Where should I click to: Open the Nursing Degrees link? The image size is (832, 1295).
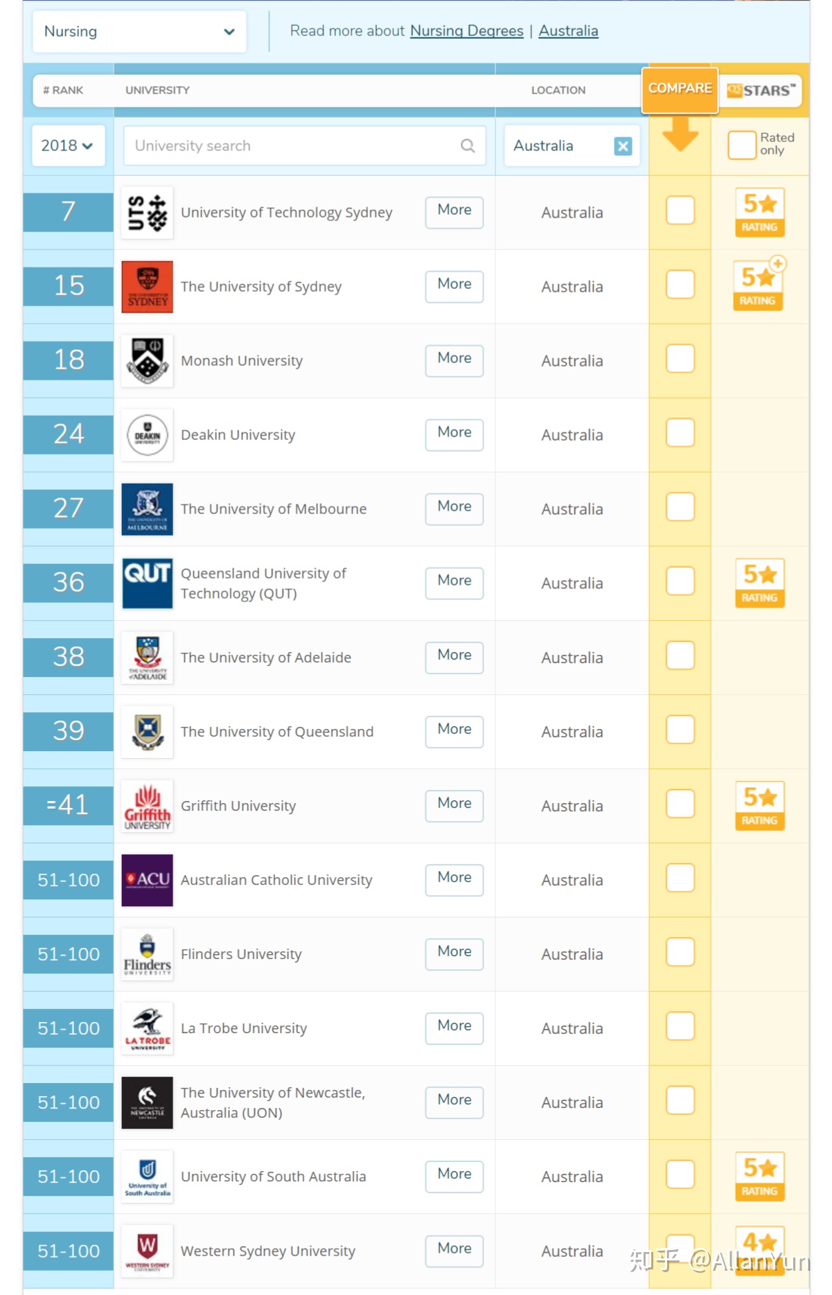466,30
